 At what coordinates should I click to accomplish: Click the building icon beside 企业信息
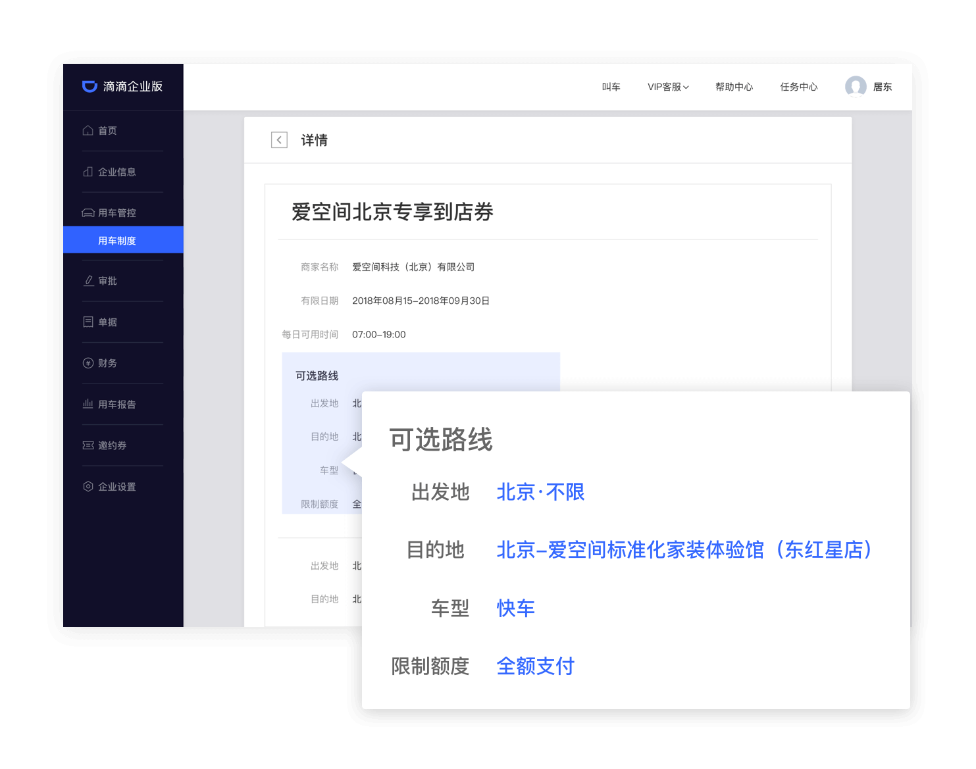[x=88, y=172]
